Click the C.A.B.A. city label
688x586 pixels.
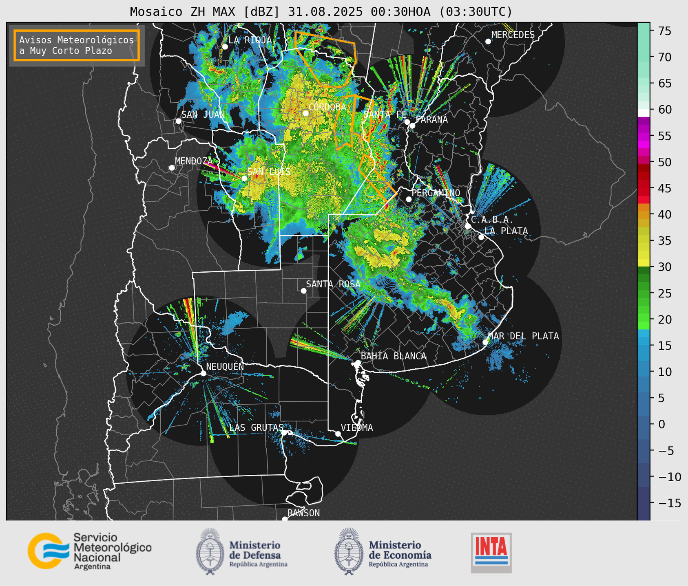point(492,220)
